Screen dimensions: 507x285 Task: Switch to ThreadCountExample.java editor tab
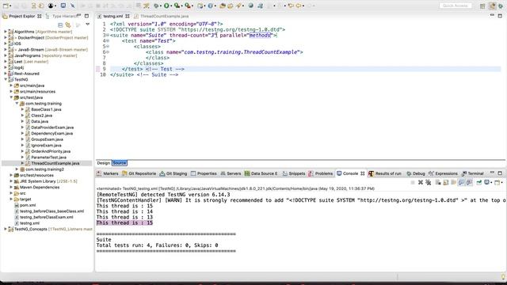(162, 16)
